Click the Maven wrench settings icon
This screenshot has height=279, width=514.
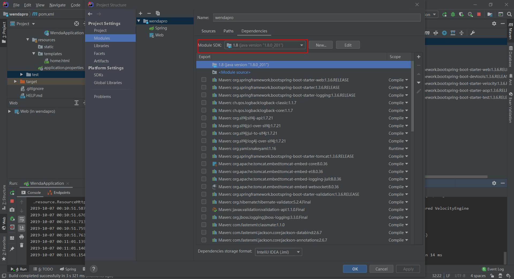click(x=473, y=33)
